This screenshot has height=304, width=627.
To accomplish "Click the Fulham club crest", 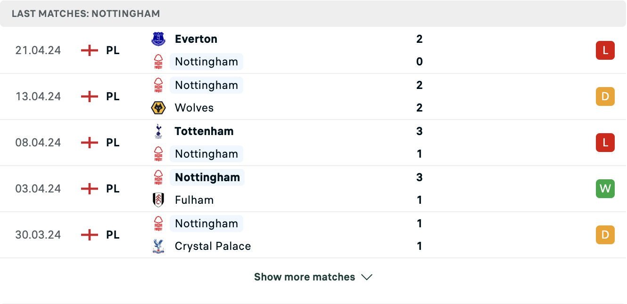I will 158,200.
